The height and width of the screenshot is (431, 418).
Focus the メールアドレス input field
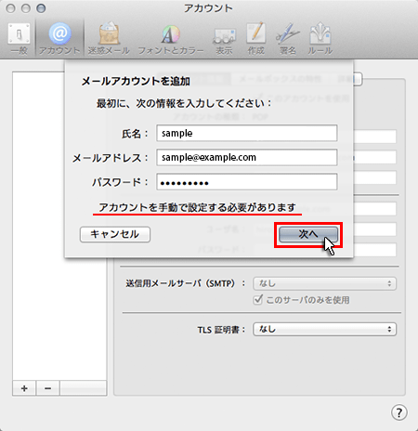(x=247, y=157)
